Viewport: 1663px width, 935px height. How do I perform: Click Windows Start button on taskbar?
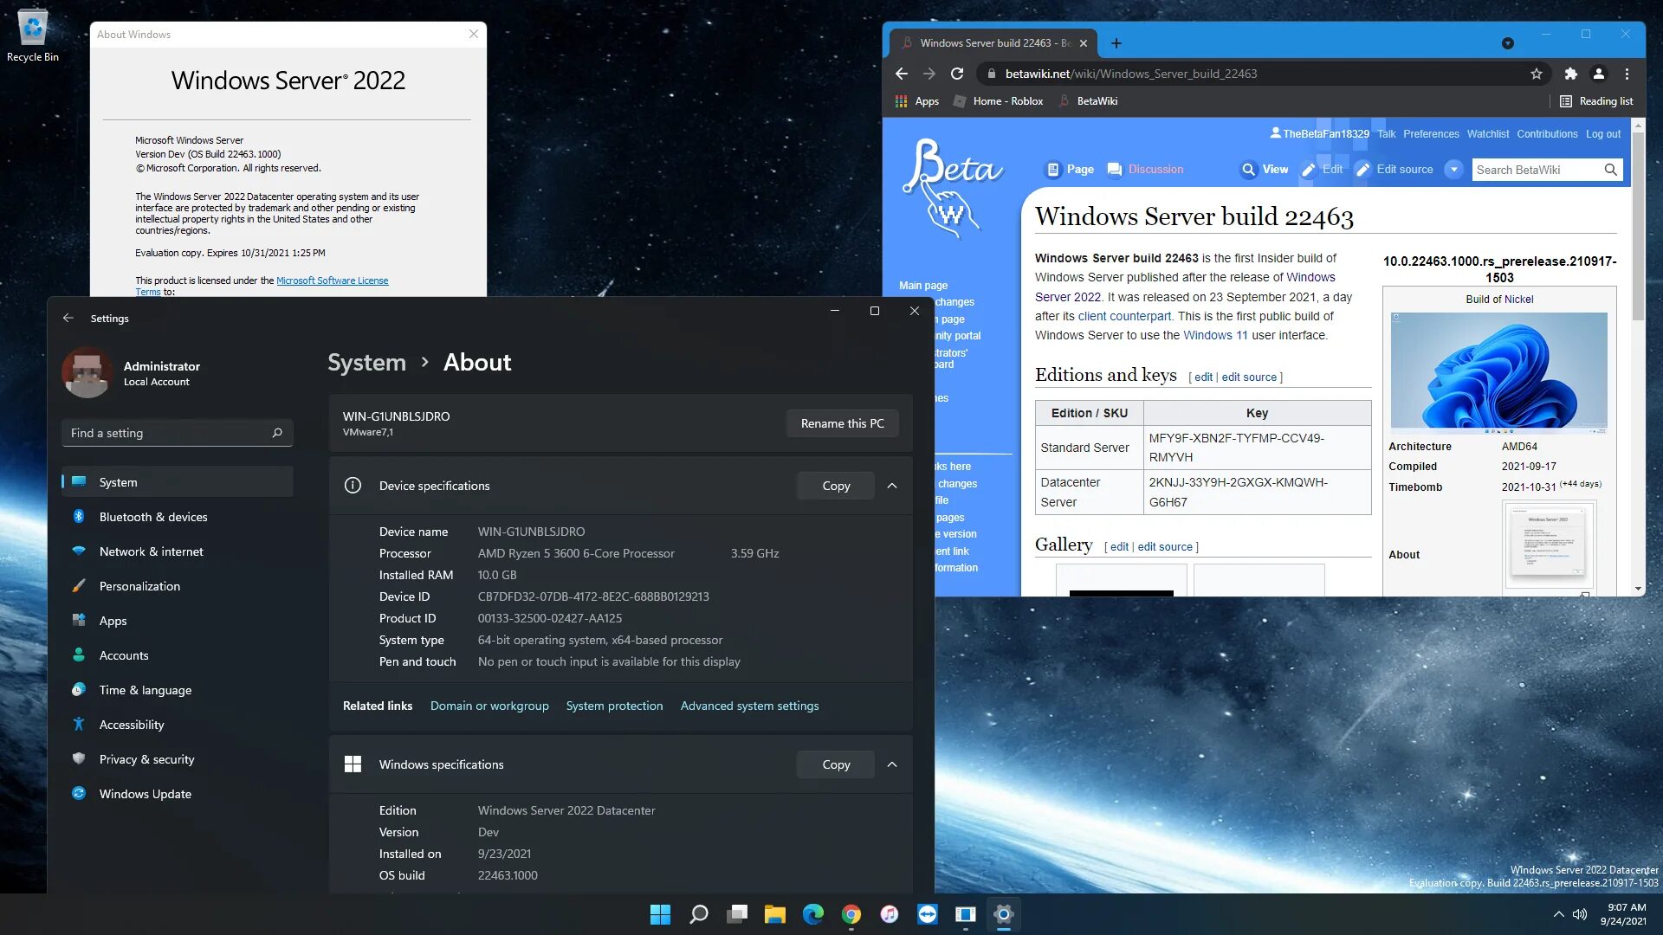[x=660, y=914]
